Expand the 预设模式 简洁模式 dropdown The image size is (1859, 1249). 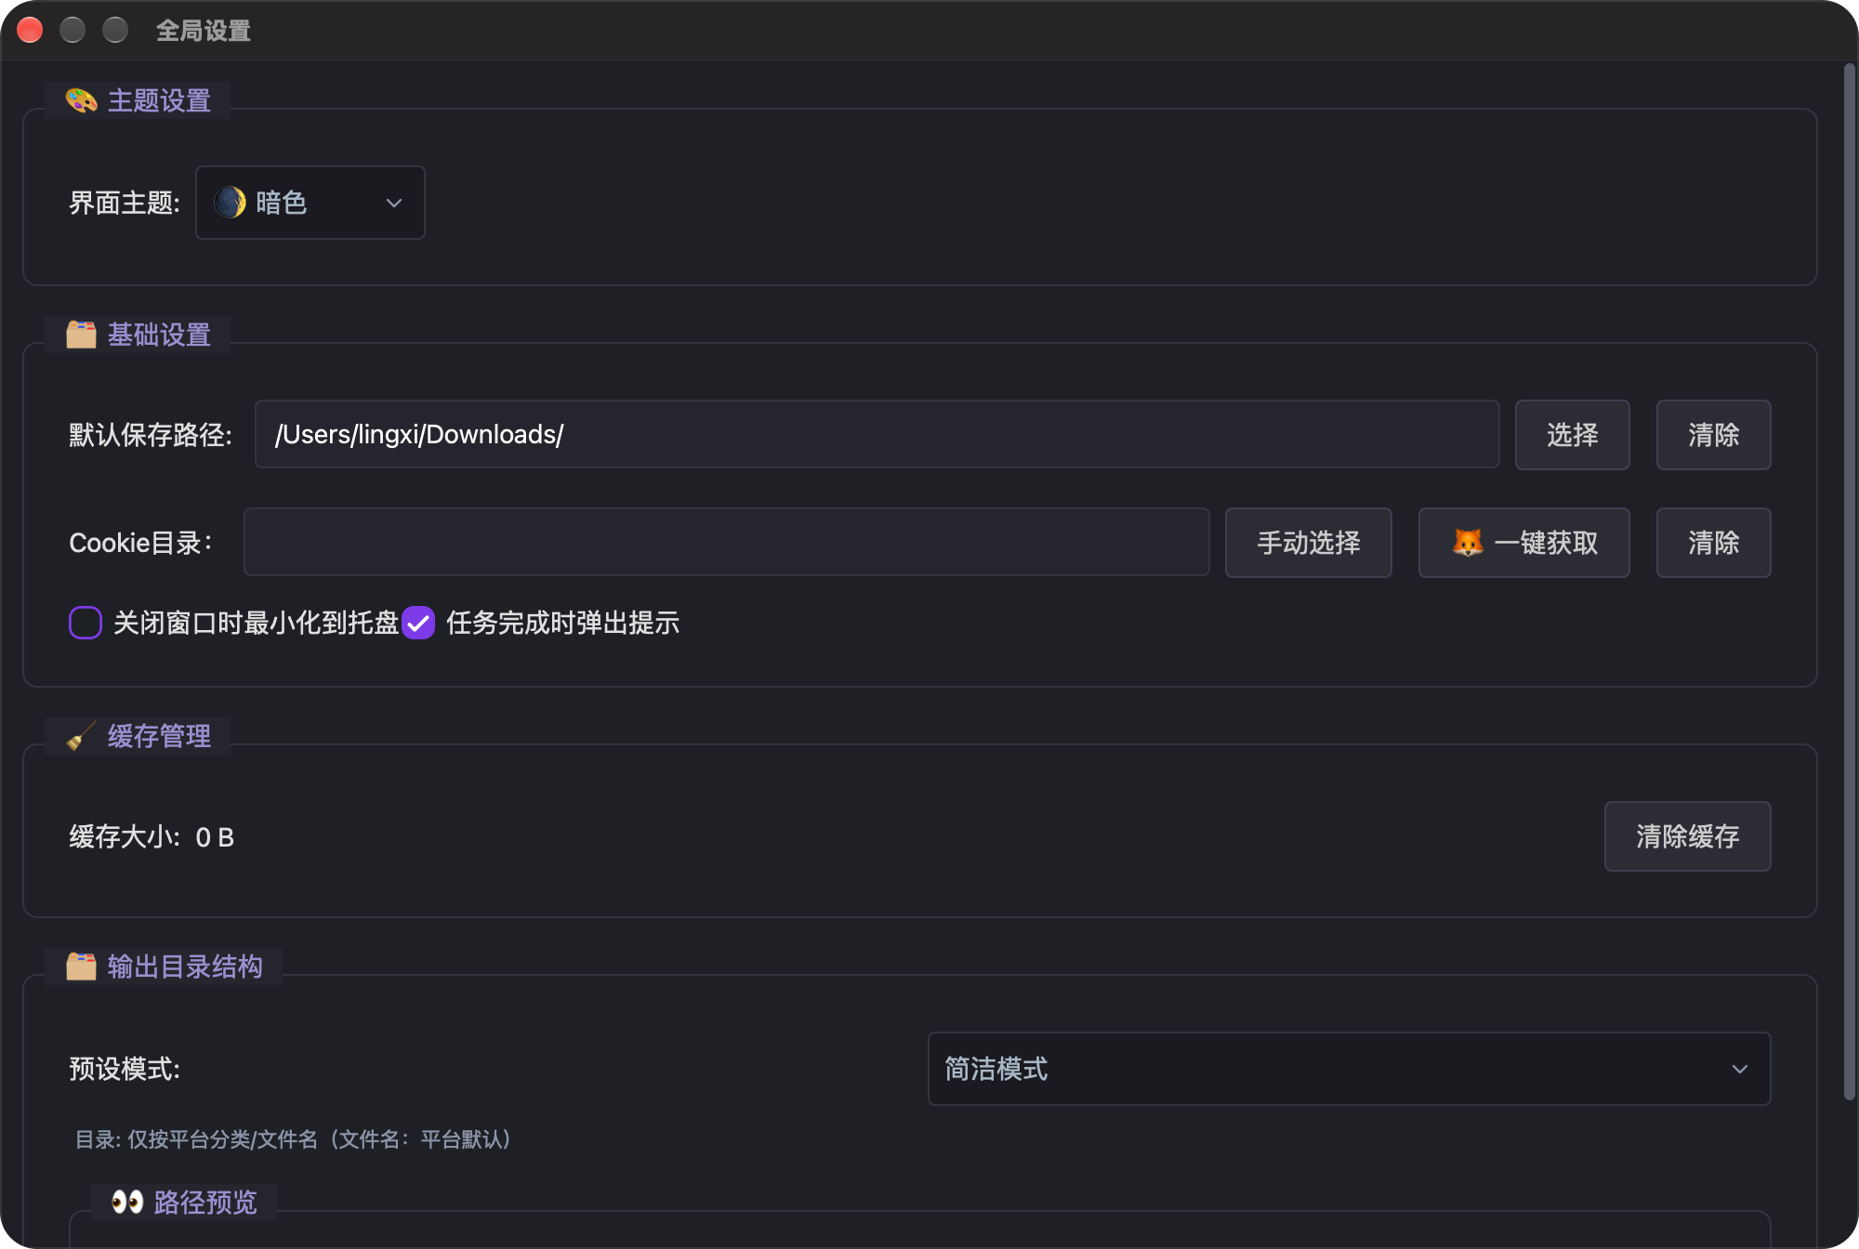[1349, 1069]
